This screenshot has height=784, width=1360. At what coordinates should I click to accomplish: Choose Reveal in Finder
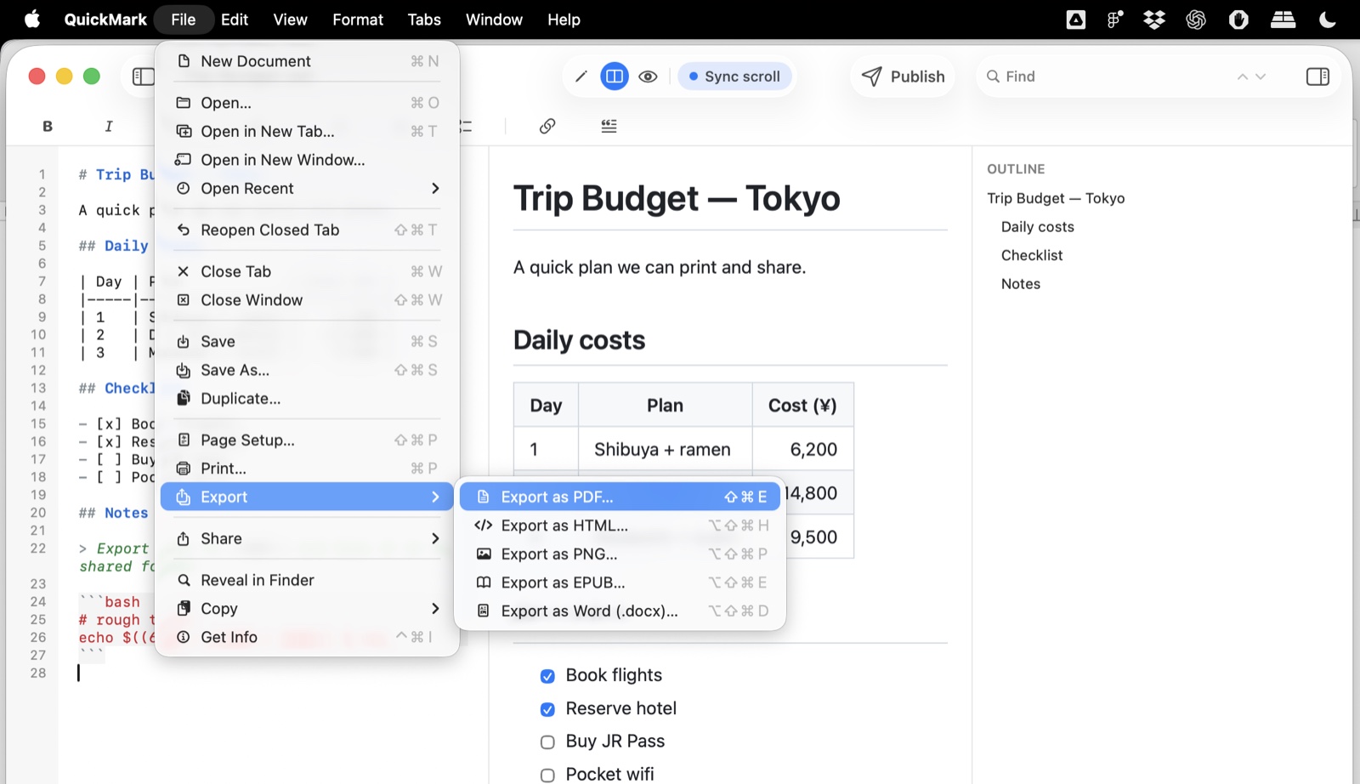click(x=307, y=580)
